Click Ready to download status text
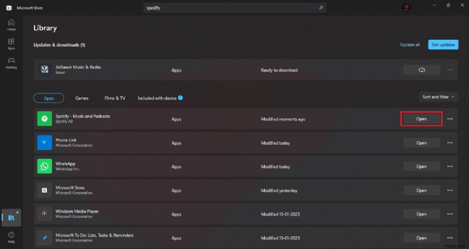469x249 pixels. point(279,70)
